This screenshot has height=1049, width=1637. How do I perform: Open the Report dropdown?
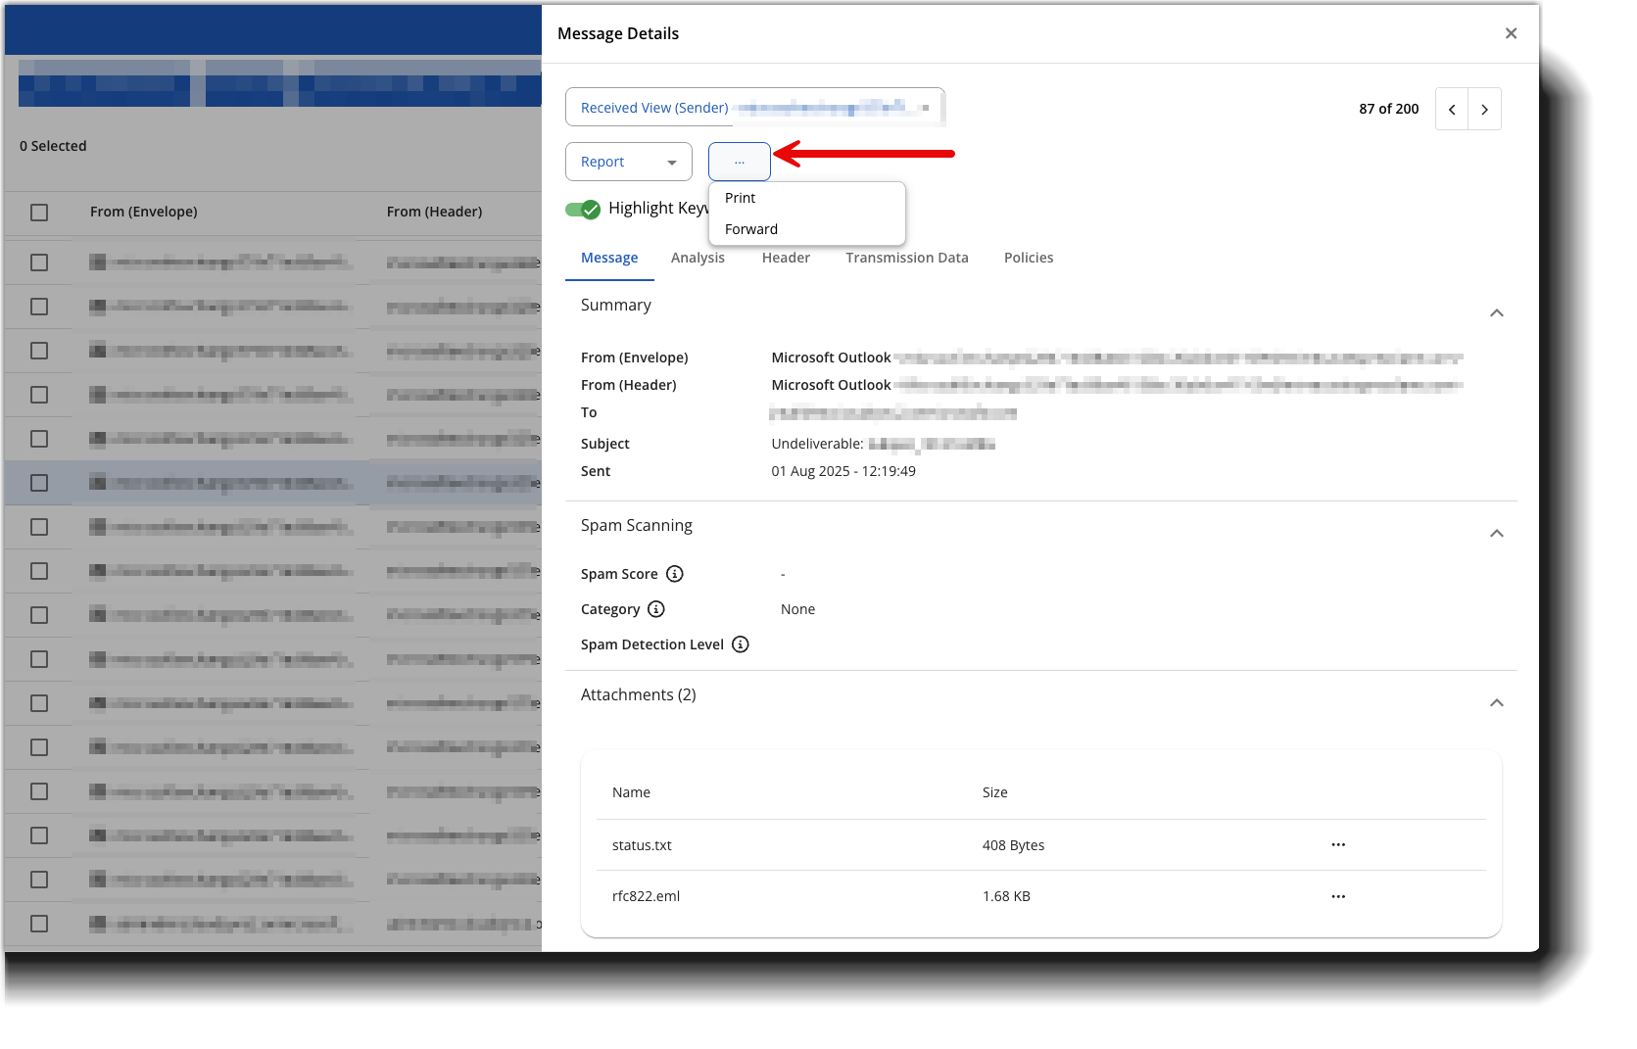(628, 163)
